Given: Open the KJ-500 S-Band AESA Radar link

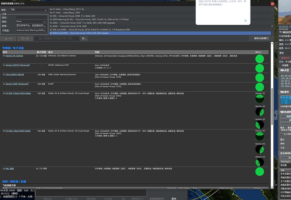Looking at the screenshot, I should pyautogui.click(x=18, y=92).
